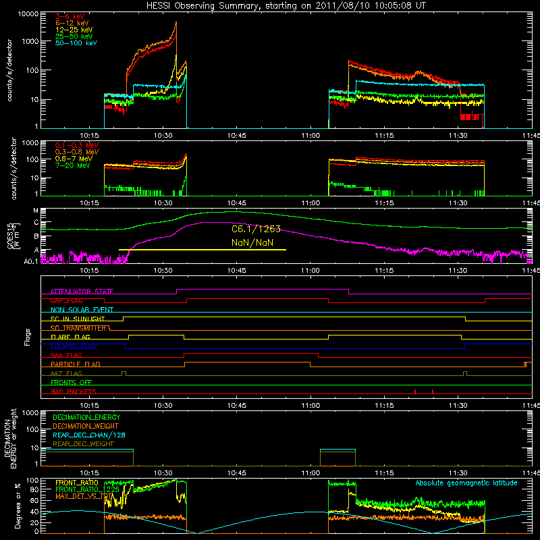
Task: Click the yellow flare duration bar in GOES plot
Action: pos(202,250)
